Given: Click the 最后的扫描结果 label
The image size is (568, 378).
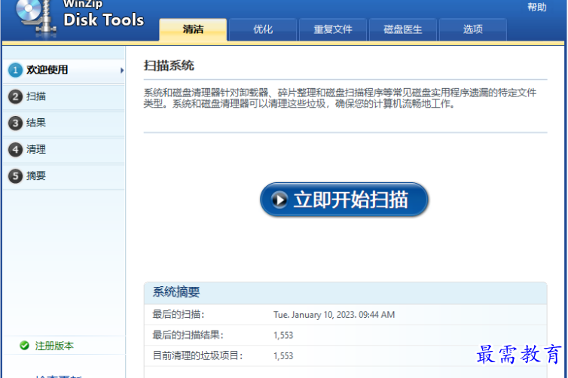Looking at the screenshot, I should coord(188,335).
